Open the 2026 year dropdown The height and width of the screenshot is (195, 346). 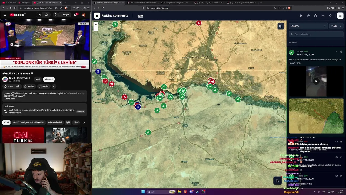[x=336, y=26]
